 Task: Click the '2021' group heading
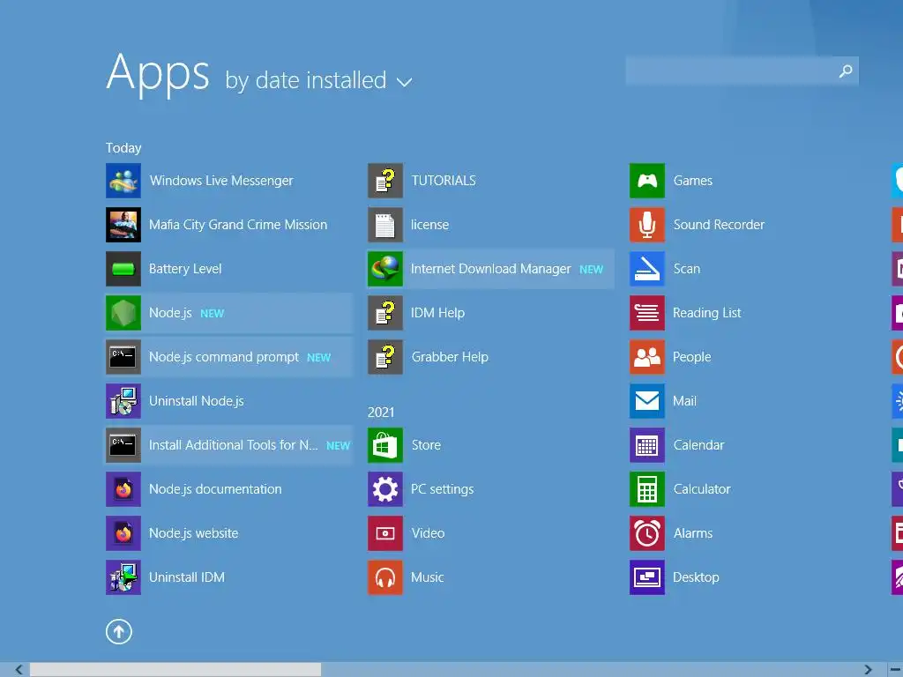tap(381, 413)
